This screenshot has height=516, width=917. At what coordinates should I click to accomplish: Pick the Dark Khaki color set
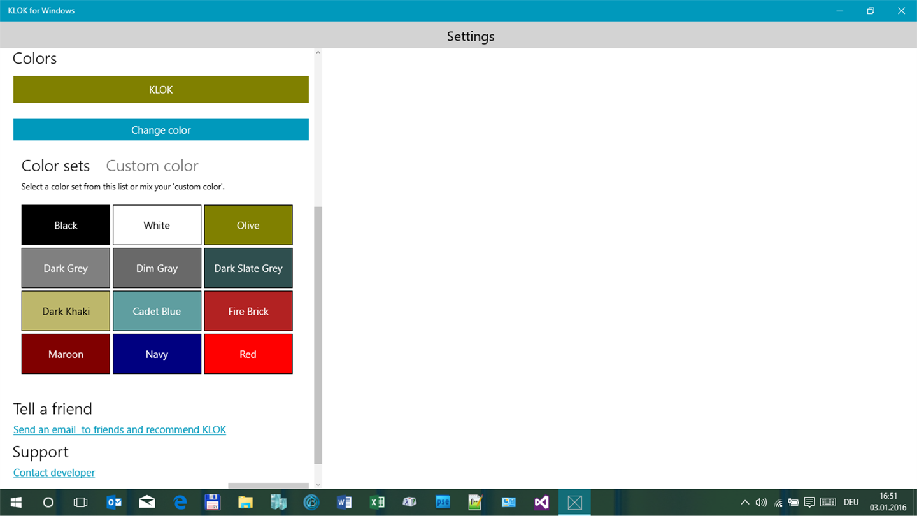(x=66, y=311)
